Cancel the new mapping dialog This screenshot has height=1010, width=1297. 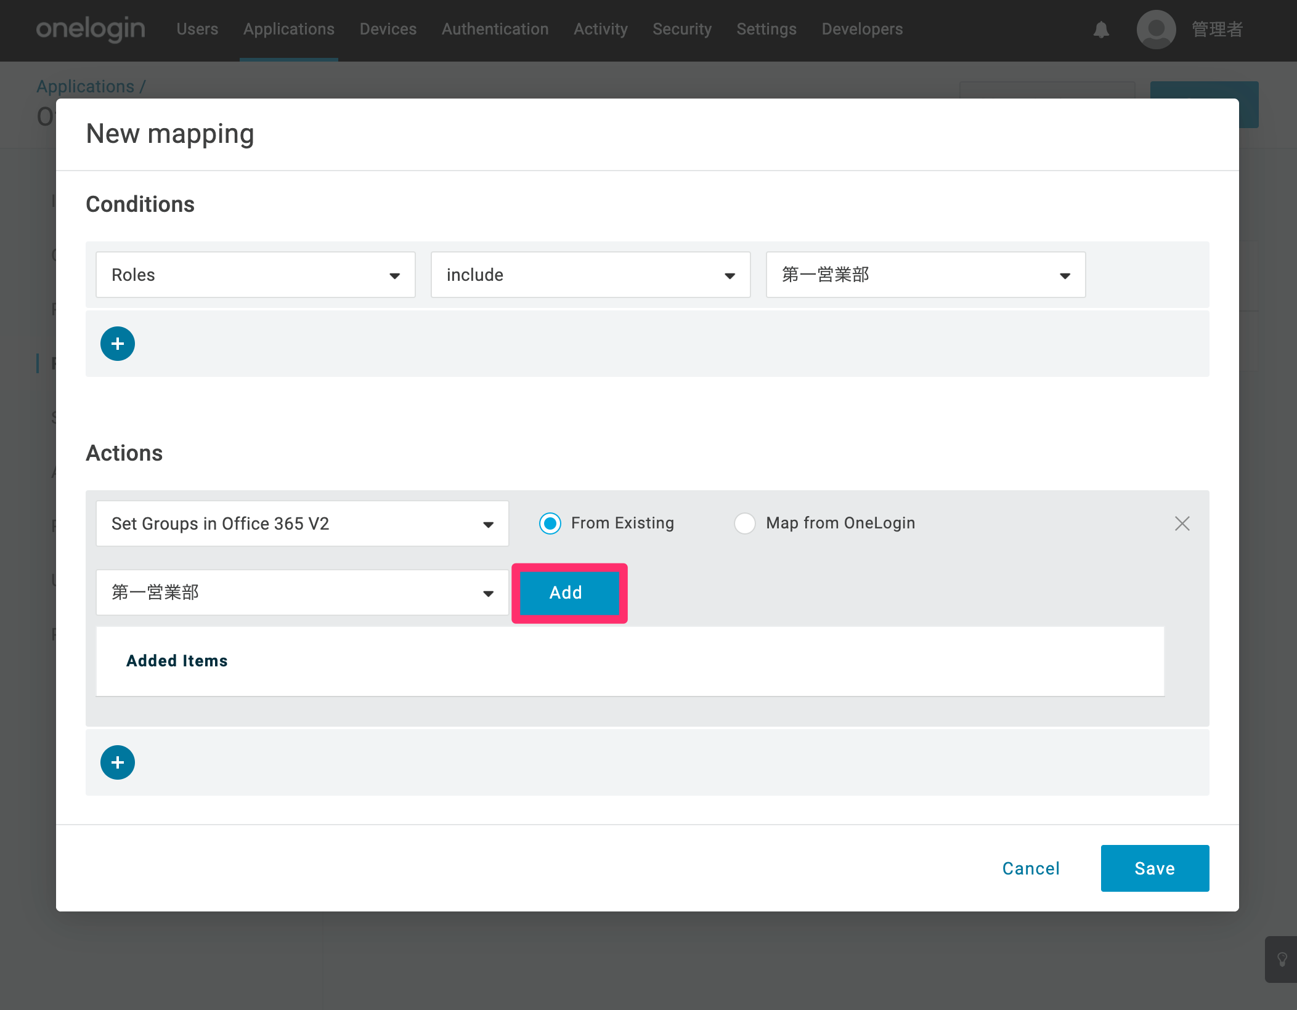(1031, 868)
